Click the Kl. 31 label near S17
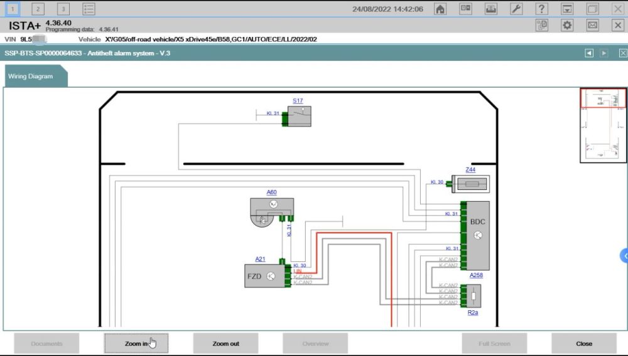Viewport: 628px width, 356px height. pyautogui.click(x=273, y=113)
